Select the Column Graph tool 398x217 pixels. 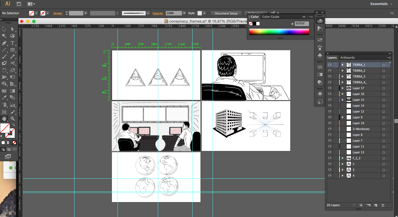point(13,105)
